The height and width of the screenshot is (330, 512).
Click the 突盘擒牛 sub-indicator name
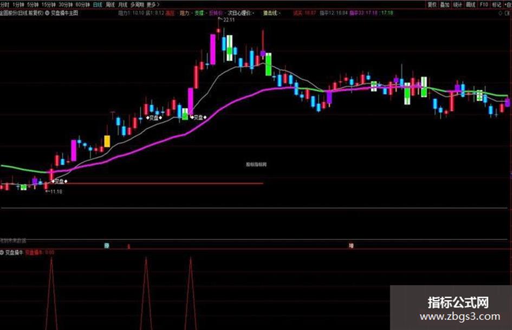coord(14,252)
